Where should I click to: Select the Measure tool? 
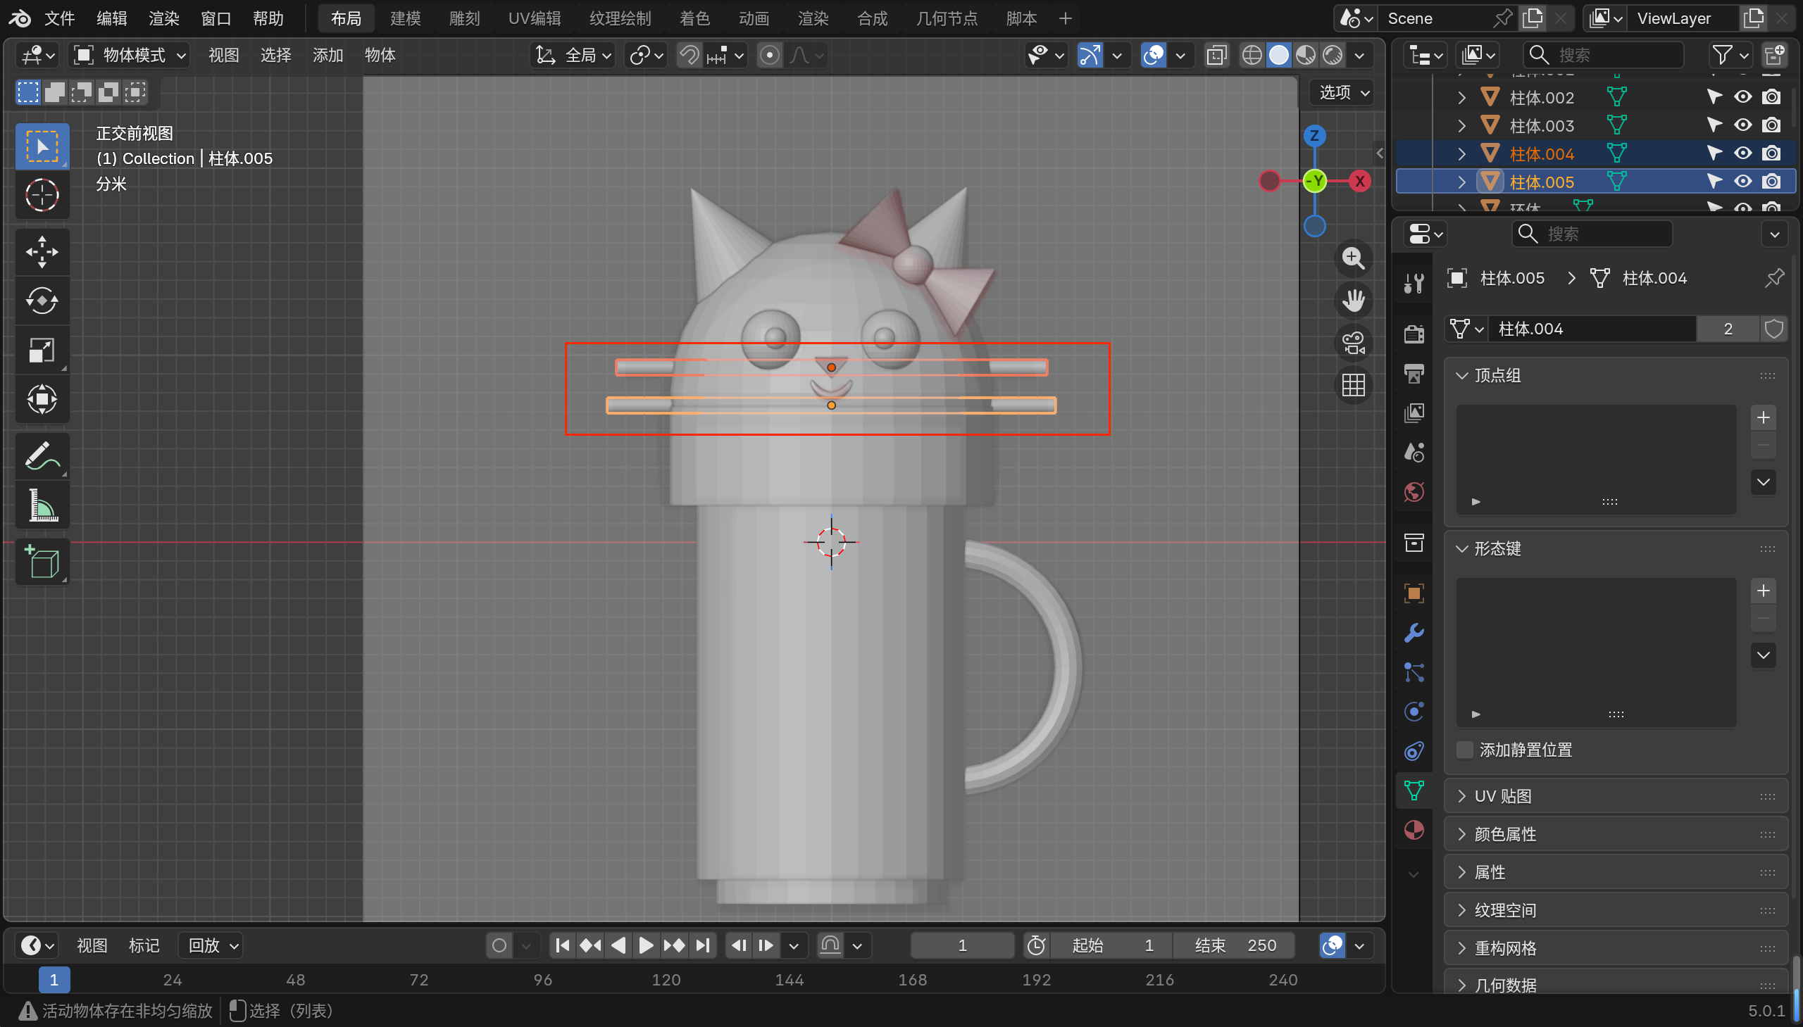pos(42,505)
